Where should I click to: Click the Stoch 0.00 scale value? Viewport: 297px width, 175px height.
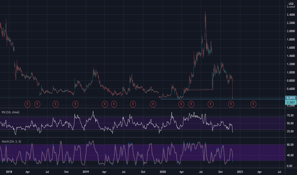coord(289,166)
